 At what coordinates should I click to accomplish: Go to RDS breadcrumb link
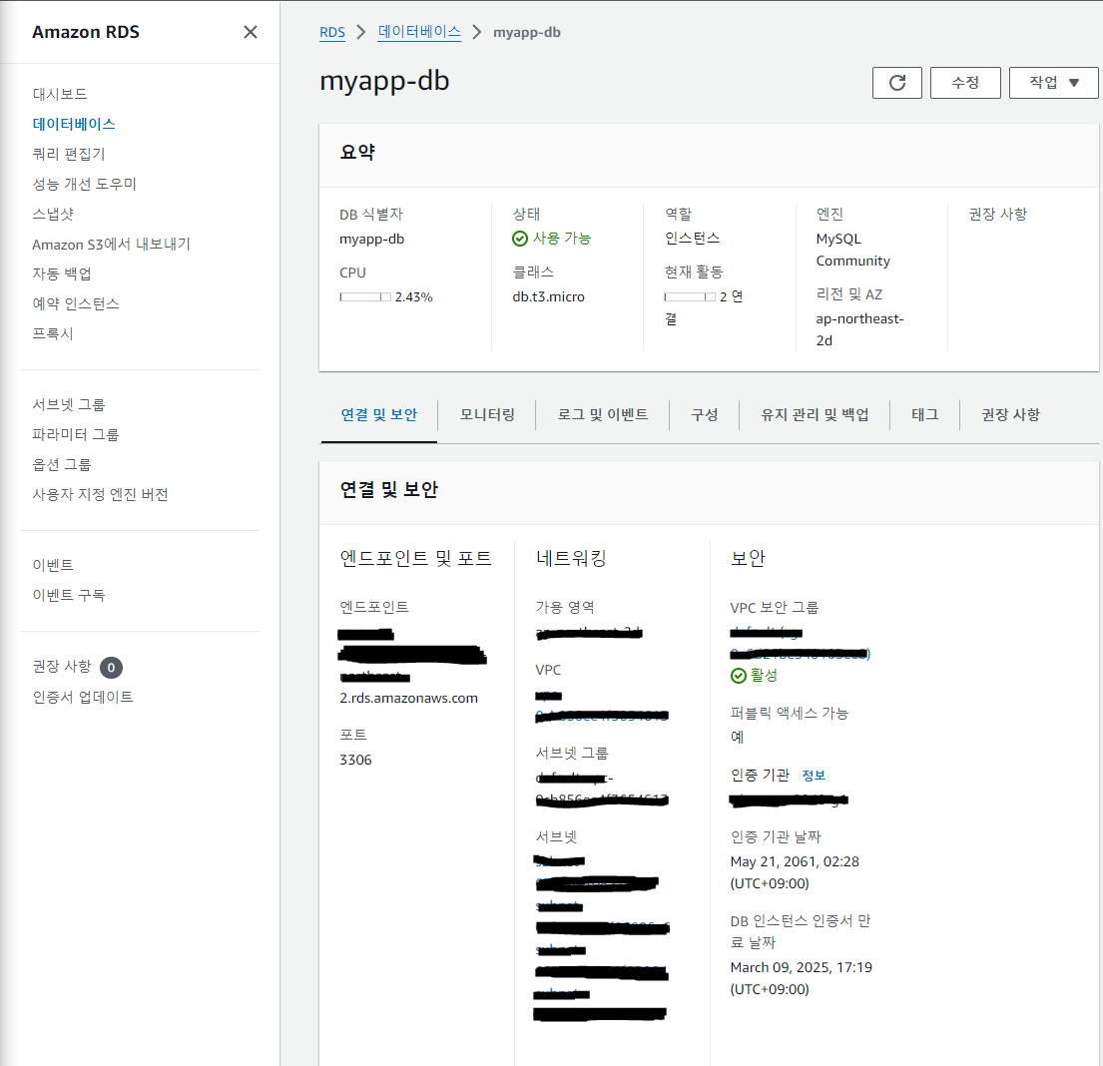point(332,32)
